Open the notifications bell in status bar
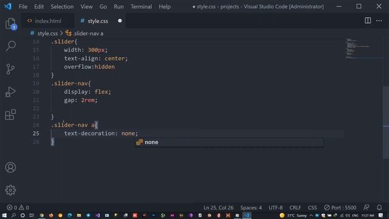Image resolution: width=389 pixels, height=219 pixels. (x=379, y=207)
